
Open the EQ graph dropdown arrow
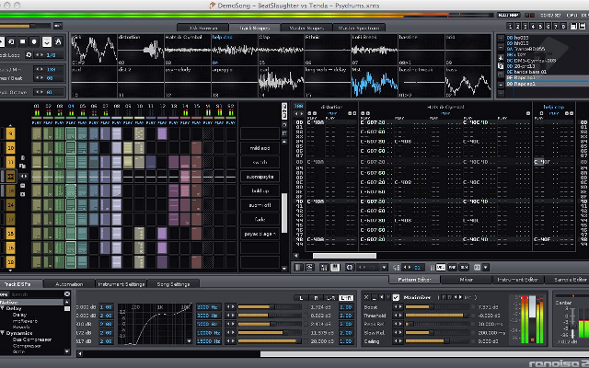[189, 341]
